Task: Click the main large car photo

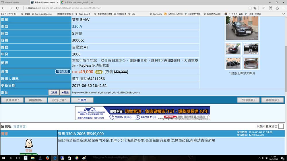Action: tap(242, 28)
